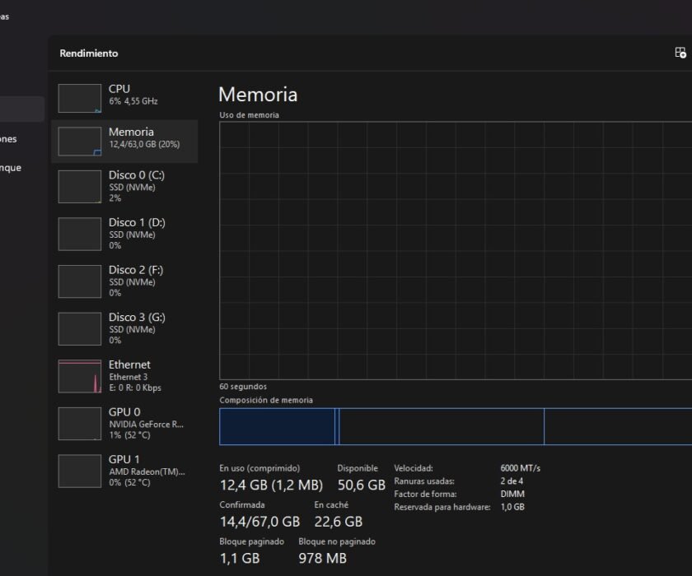This screenshot has height=576, width=692.
Task: Click the 22,6 GB cached value
Action: [x=339, y=522]
